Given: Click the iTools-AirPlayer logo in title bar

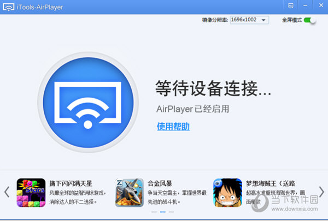Looking at the screenshot, I should (x=8, y=7).
